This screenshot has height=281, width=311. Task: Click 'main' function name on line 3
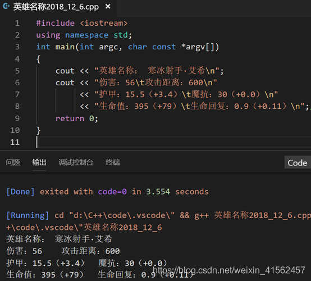[65, 47]
